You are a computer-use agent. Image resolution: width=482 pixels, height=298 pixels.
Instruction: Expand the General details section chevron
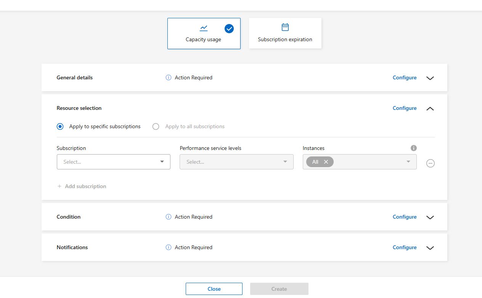(430, 78)
